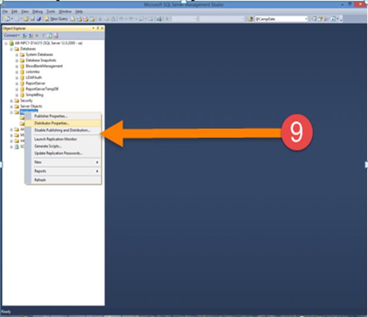
Task: Open the File menu
Action: click(x=5, y=11)
